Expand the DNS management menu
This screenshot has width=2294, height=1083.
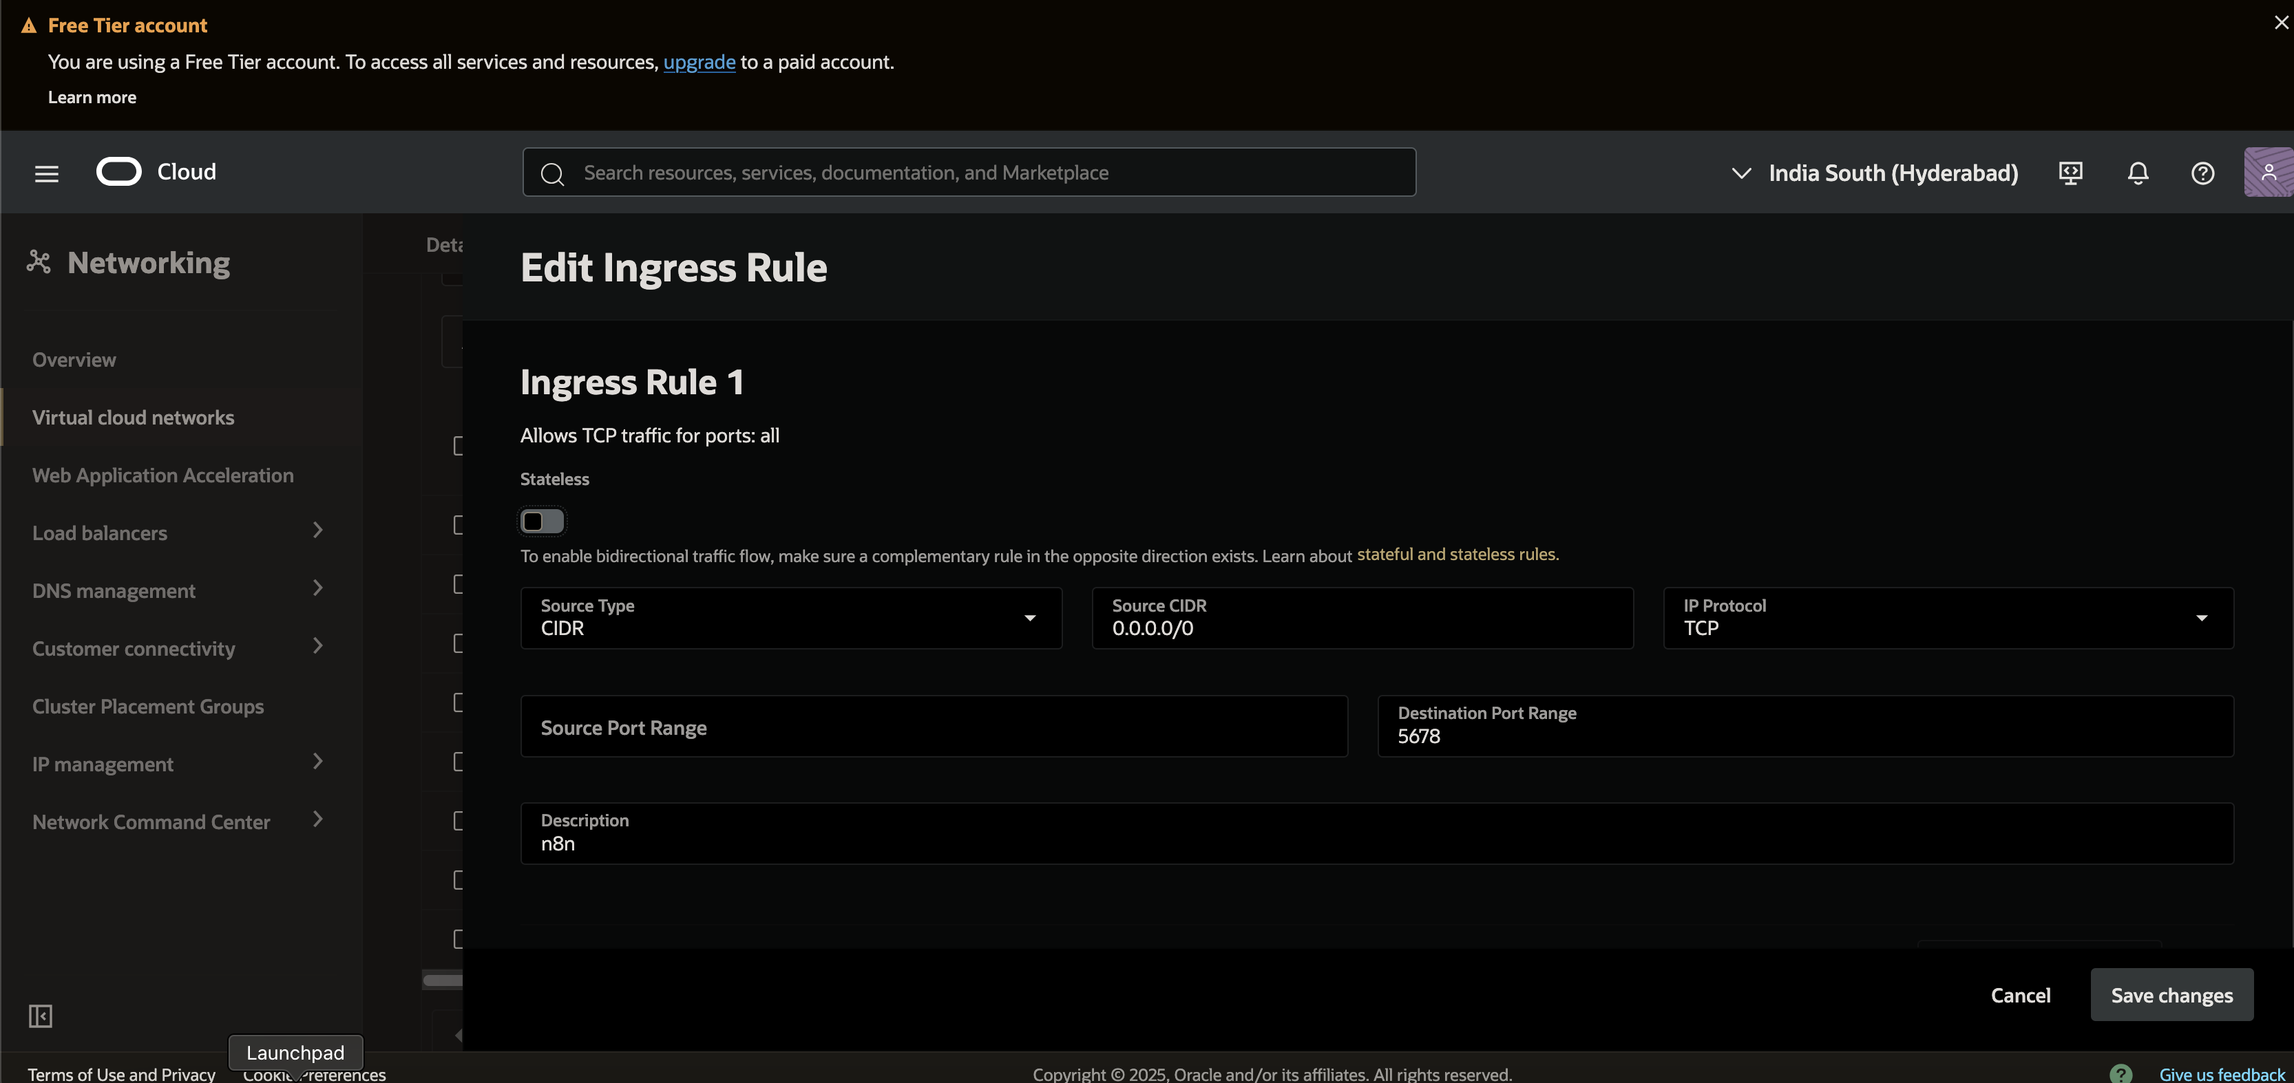point(178,590)
